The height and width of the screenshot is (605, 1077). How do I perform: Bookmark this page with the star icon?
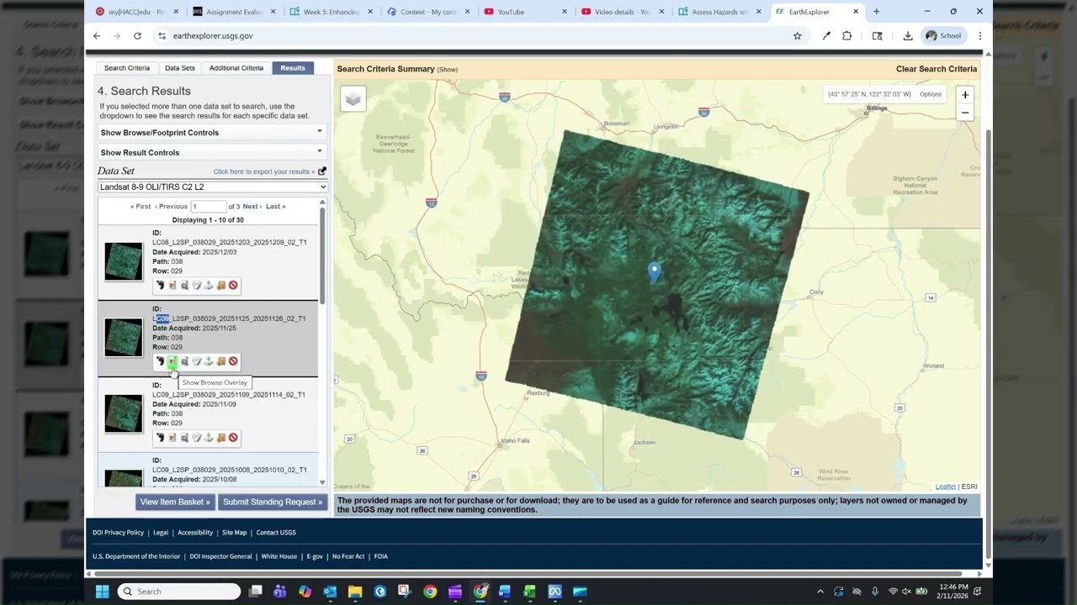click(x=797, y=35)
